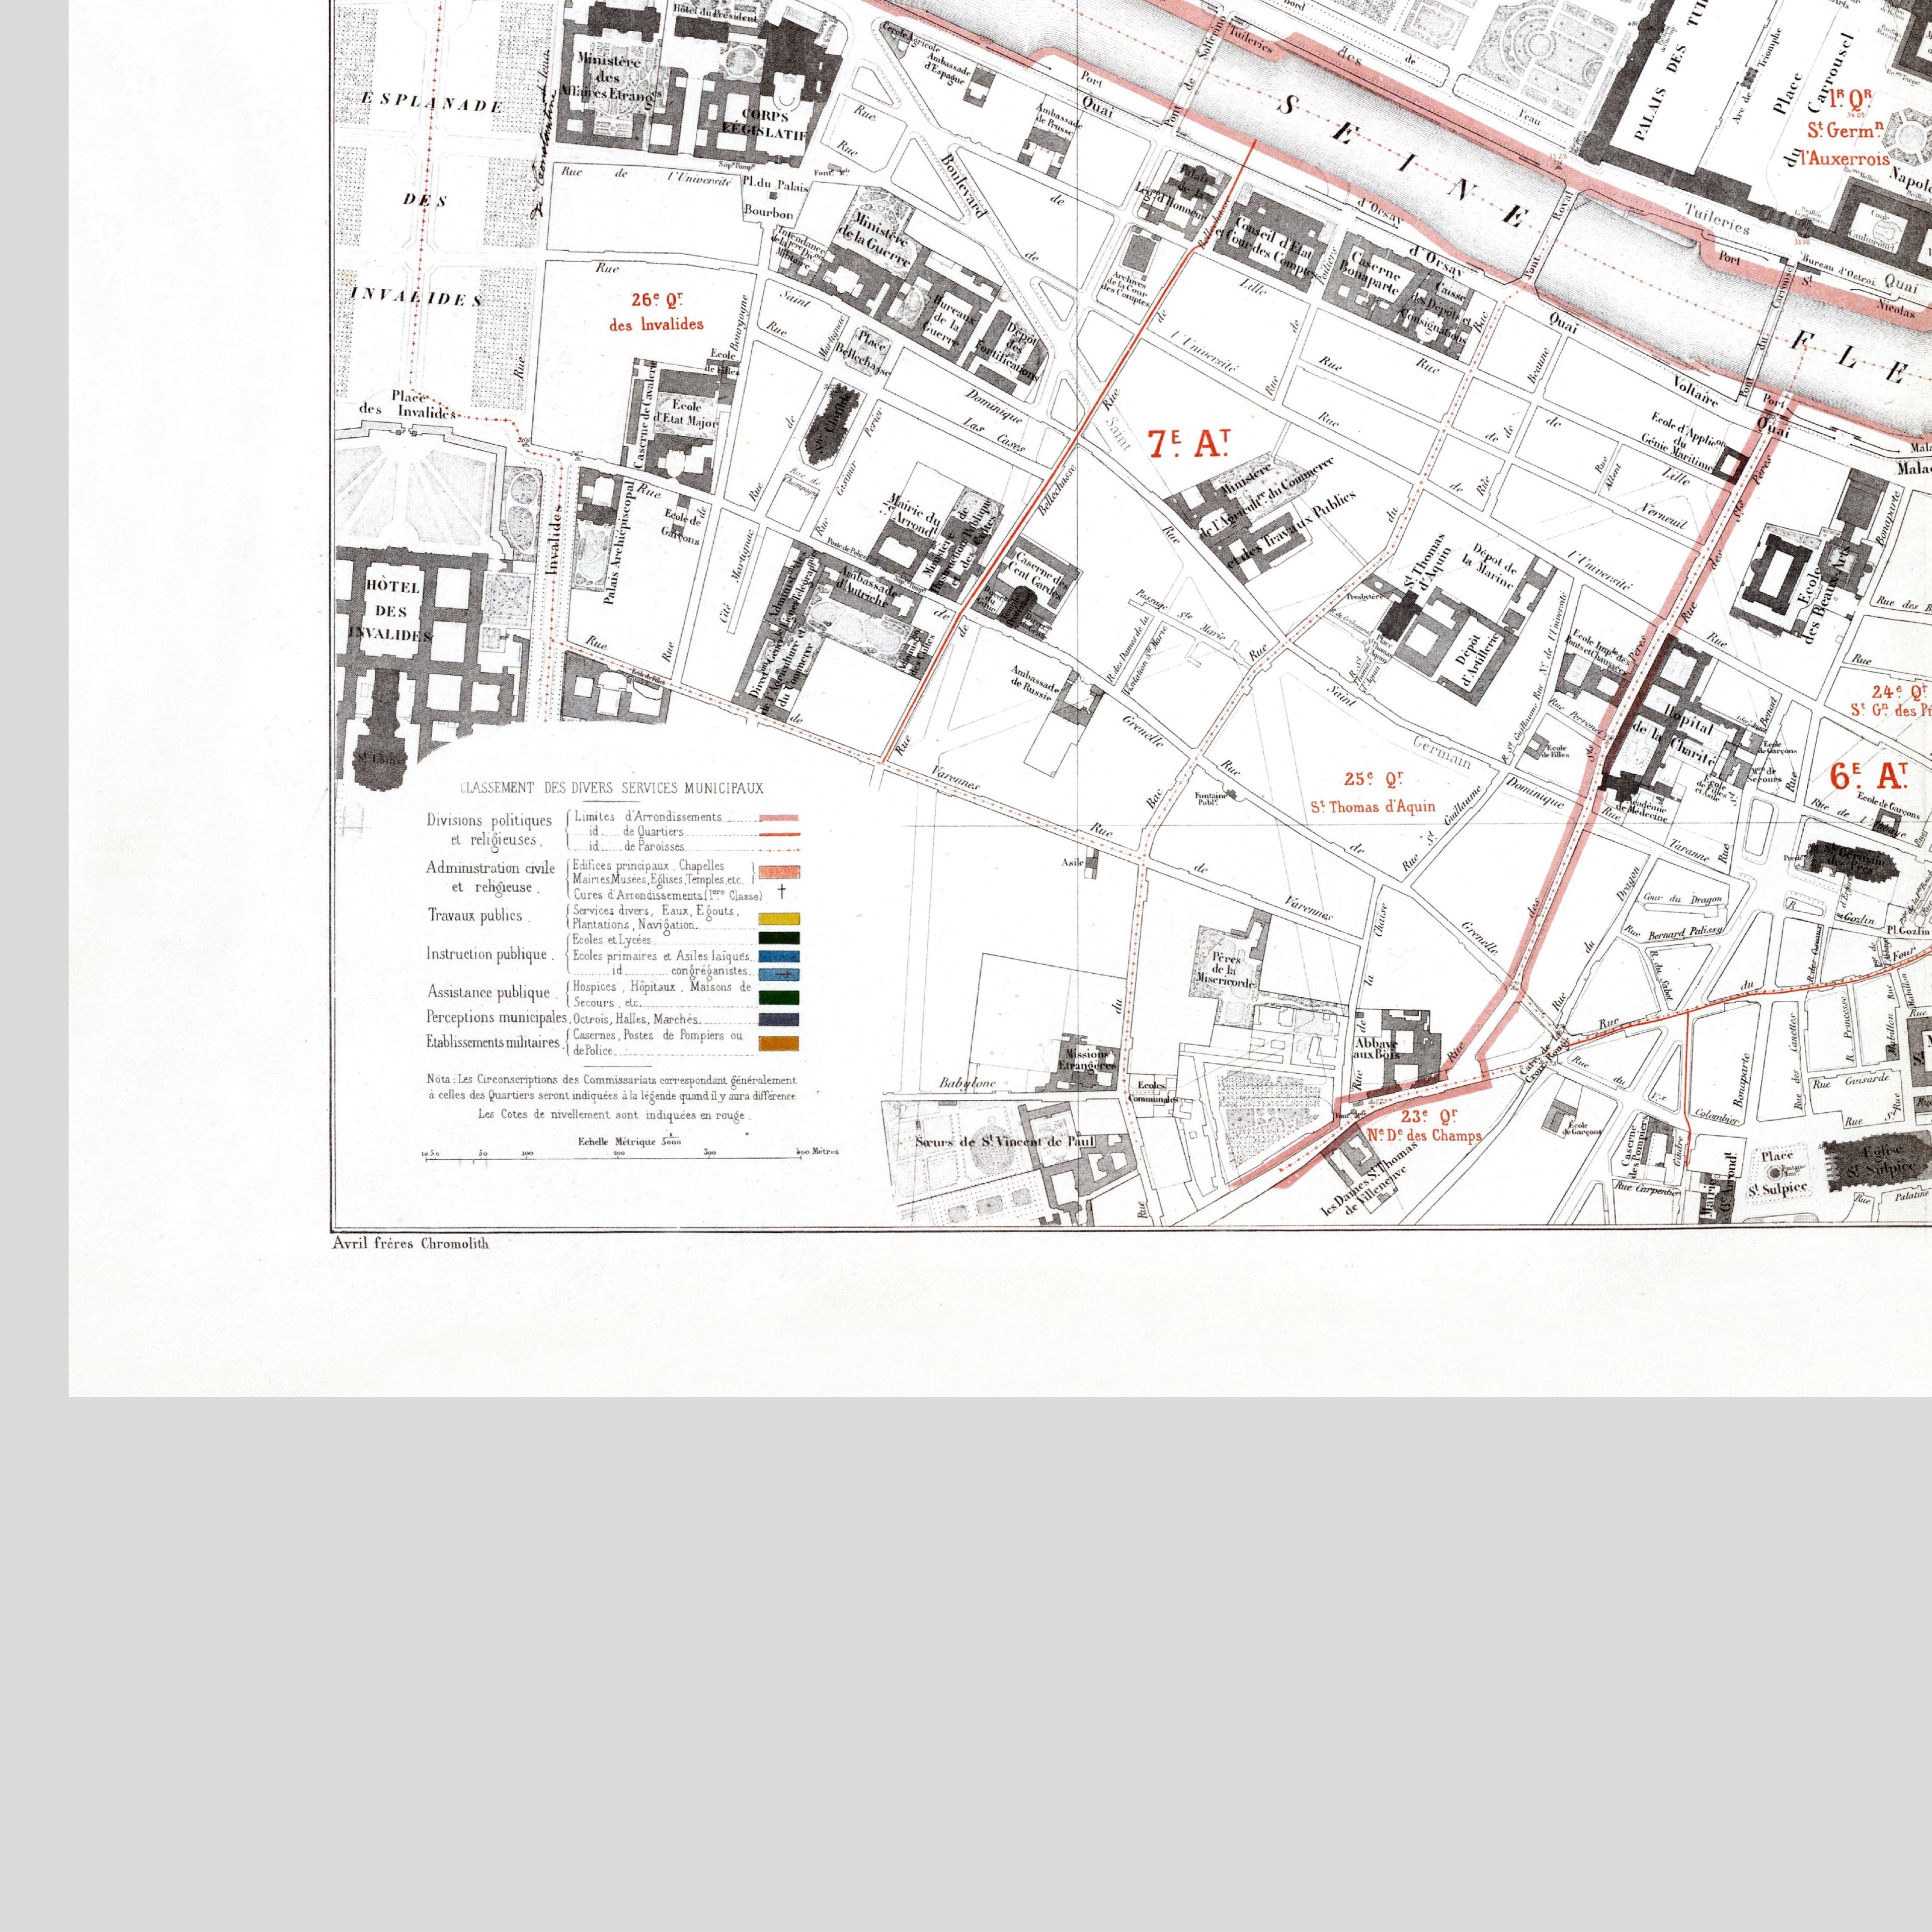The width and height of the screenshot is (1932, 1932).
Task: Click the red '25e Qr St Thomas d'Aquin' label
Action: pos(1372,793)
